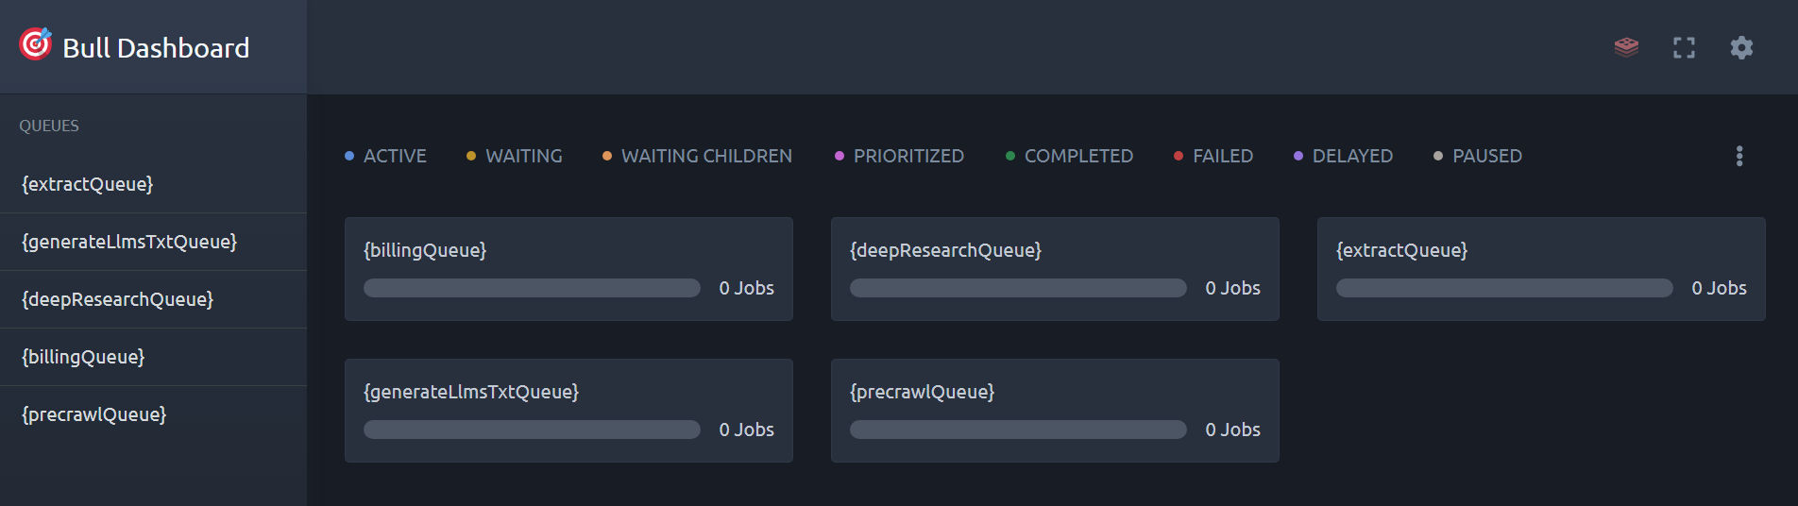The image size is (1798, 506).
Task: Open {deepResearchQueue} from the sidebar
Action: 118,299
